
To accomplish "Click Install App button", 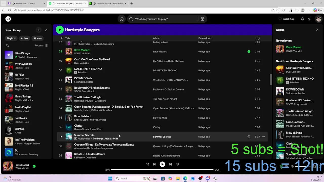I will point(286,19).
